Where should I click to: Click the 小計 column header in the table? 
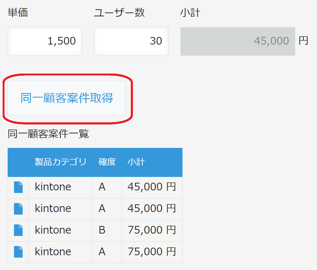click(x=136, y=162)
